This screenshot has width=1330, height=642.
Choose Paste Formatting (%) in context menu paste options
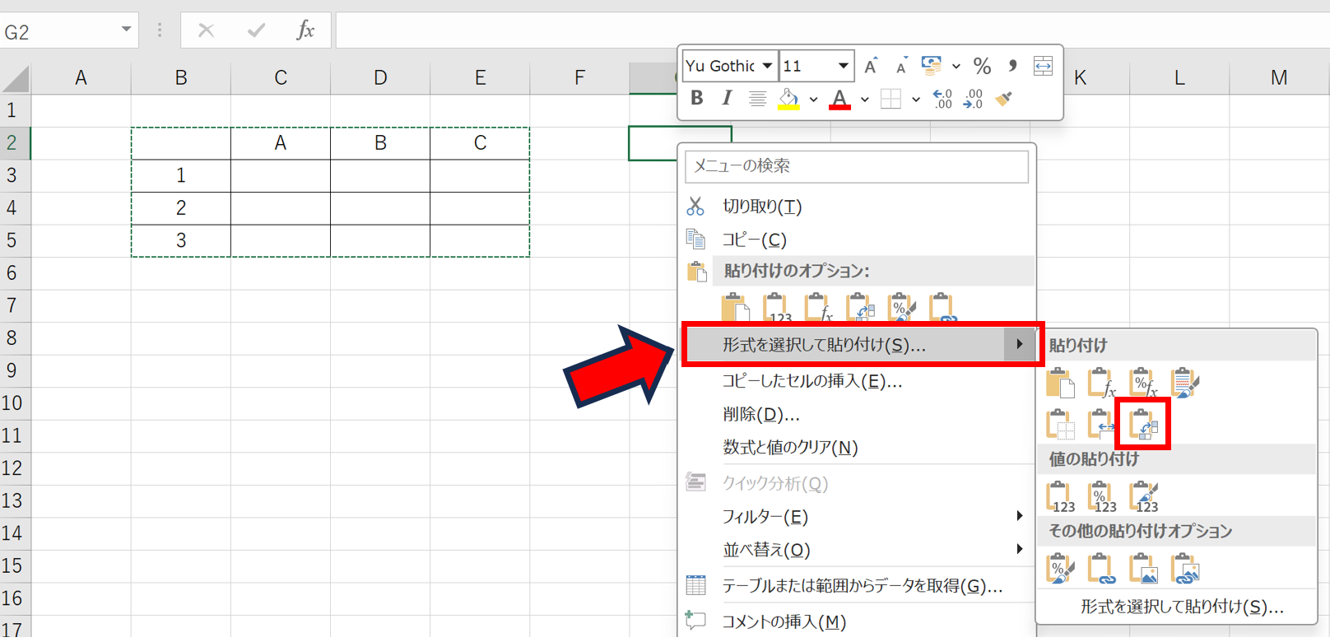coord(901,307)
